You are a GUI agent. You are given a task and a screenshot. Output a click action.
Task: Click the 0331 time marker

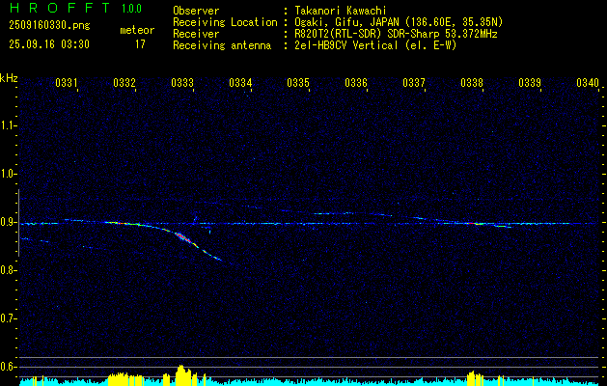[x=67, y=82]
